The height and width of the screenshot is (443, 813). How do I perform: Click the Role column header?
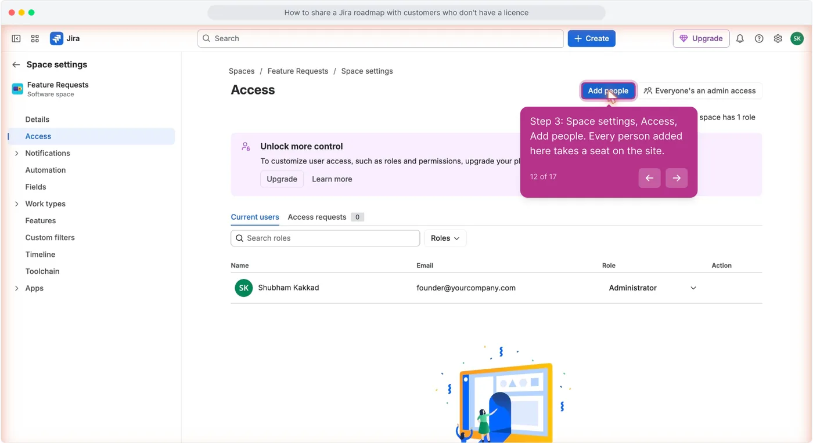(609, 266)
